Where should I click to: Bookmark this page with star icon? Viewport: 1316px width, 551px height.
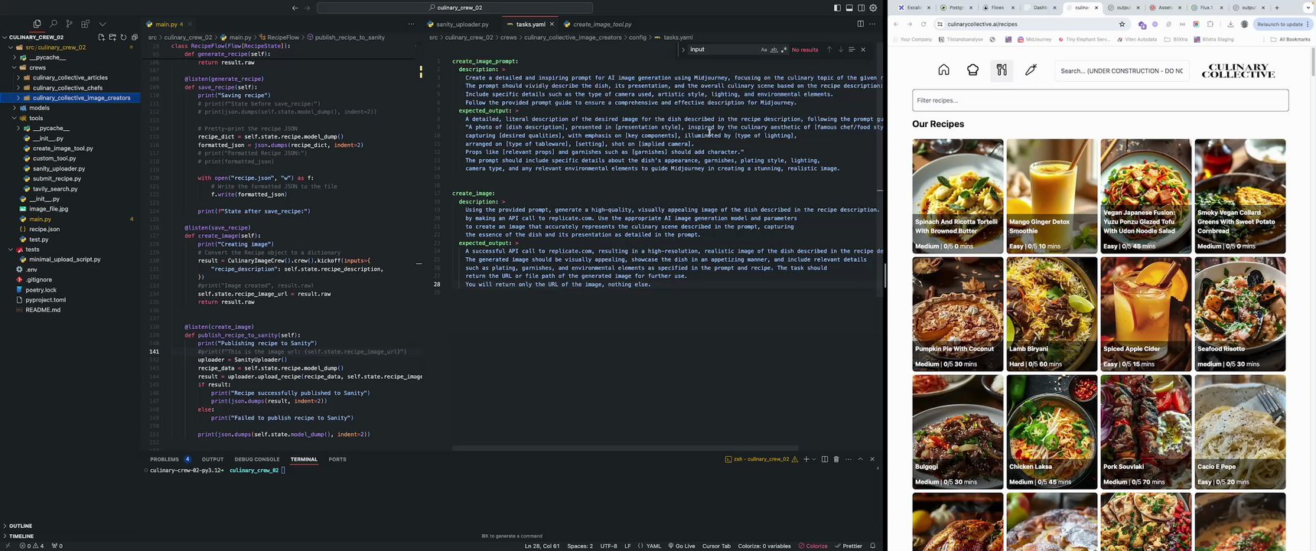click(x=1122, y=24)
